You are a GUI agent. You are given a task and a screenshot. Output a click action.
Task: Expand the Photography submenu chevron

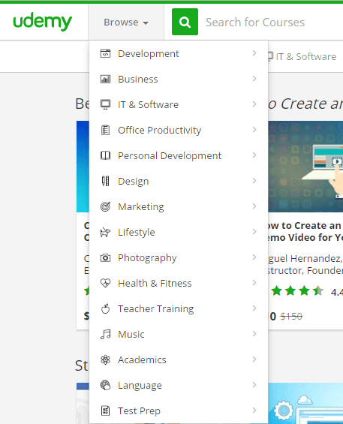[254, 257]
